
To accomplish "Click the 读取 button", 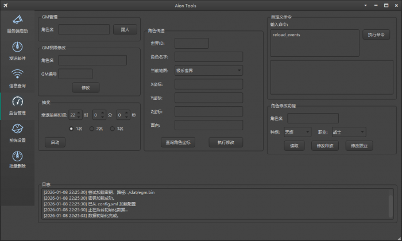I will click(294, 146).
